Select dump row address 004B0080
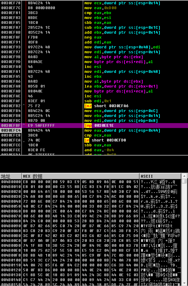The image size is (188, 286). click(11, 221)
